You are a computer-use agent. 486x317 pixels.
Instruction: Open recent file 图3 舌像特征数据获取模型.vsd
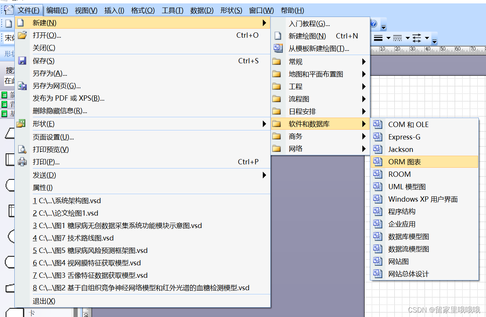point(143,275)
